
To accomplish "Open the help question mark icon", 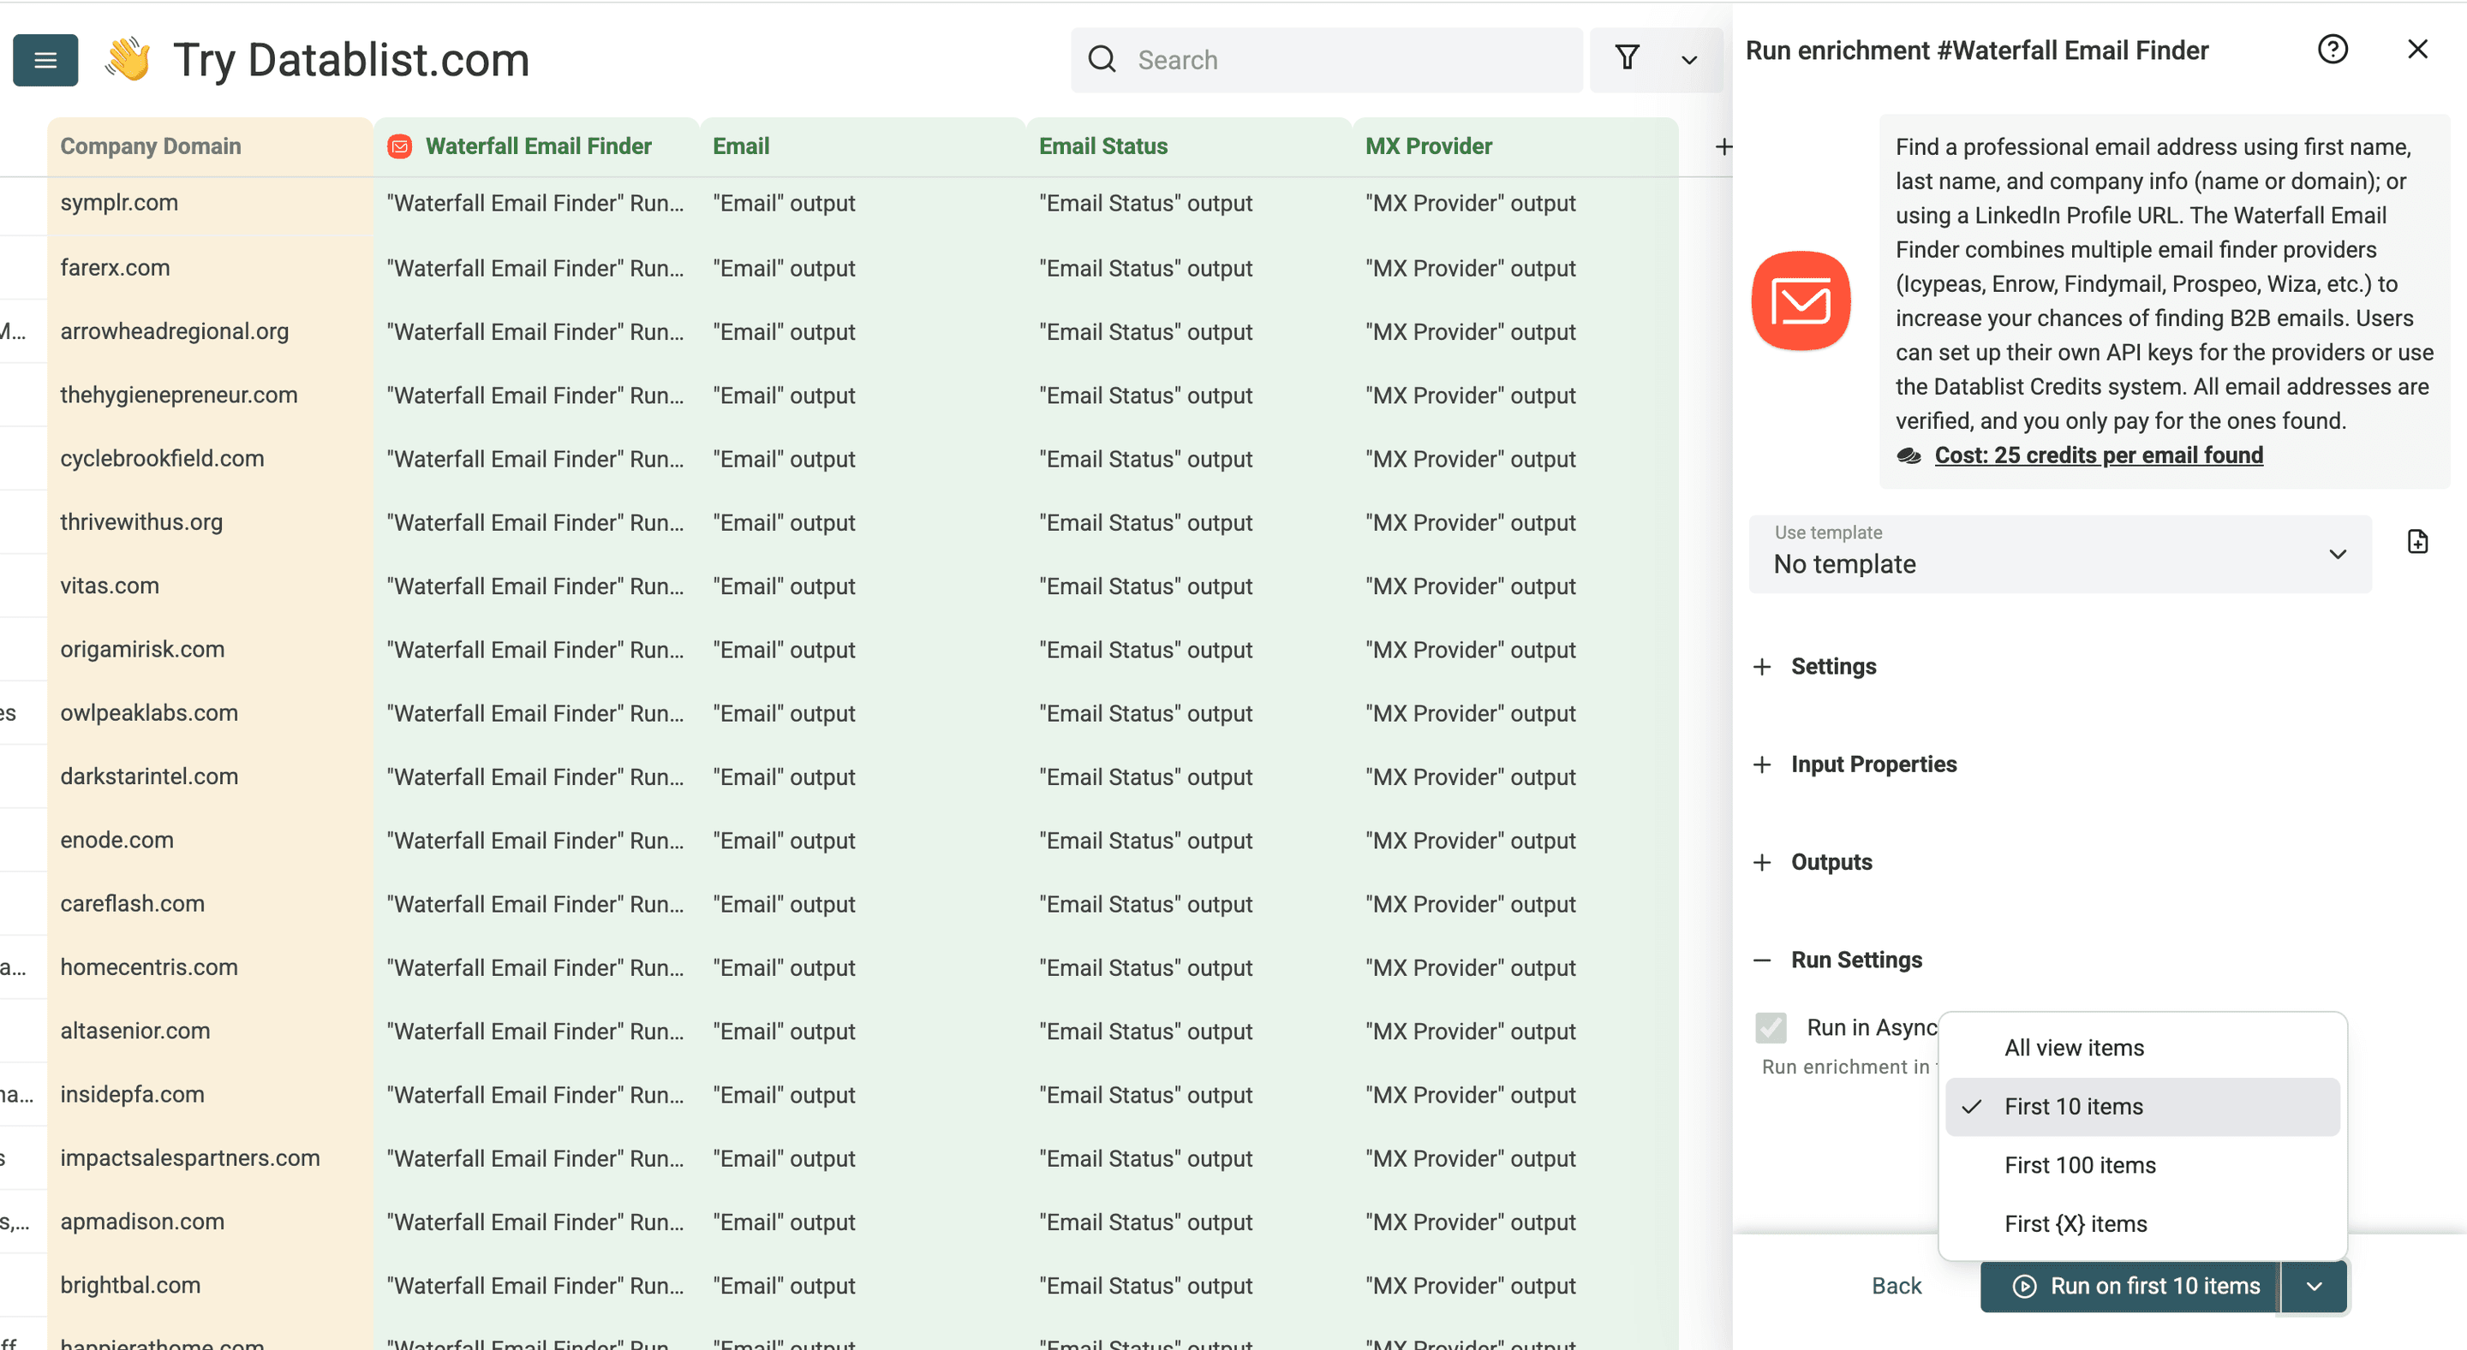I will (2332, 49).
